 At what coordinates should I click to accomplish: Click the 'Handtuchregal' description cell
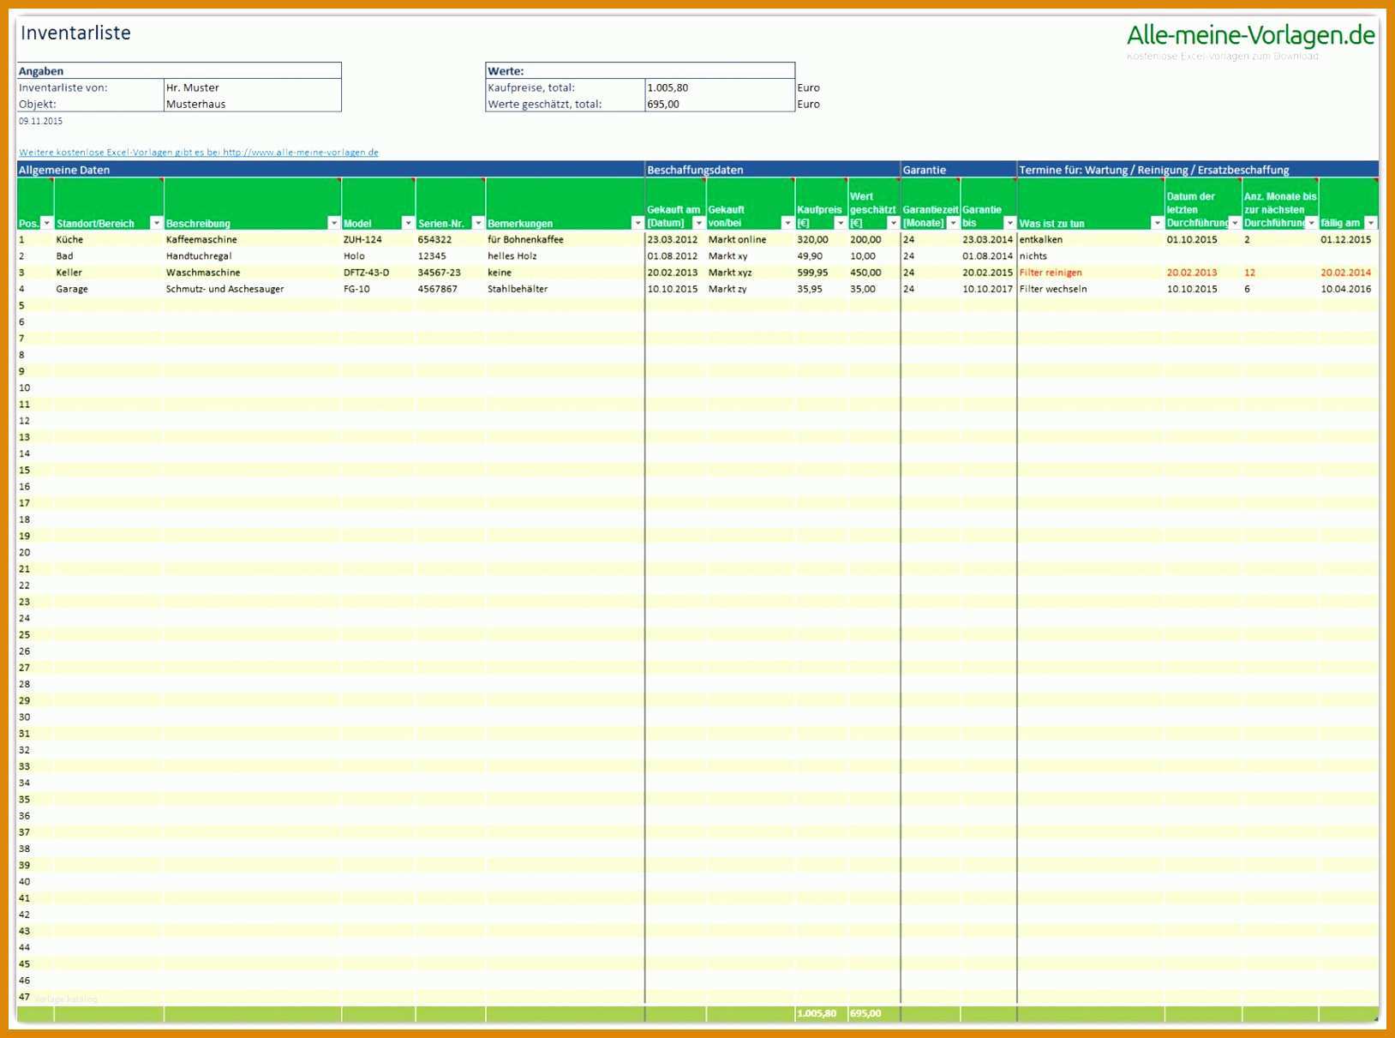(252, 255)
